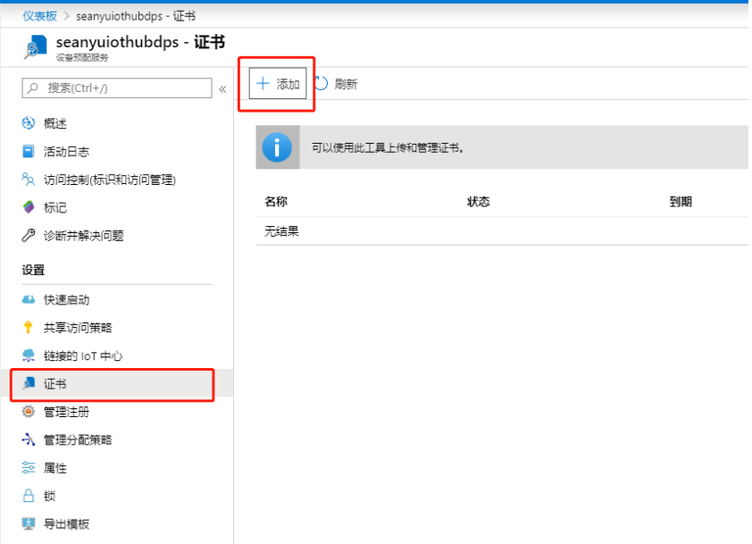Viewport: 752px width, 544px height.
Task: Click the blue info icon in banner
Action: (x=277, y=147)
